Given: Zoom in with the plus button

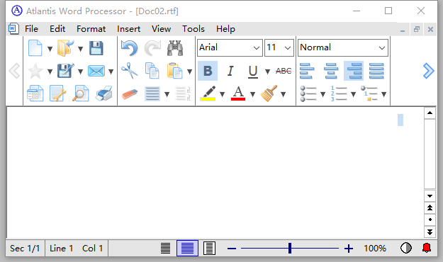Looking at the screenshot, I should pos(349,249).
